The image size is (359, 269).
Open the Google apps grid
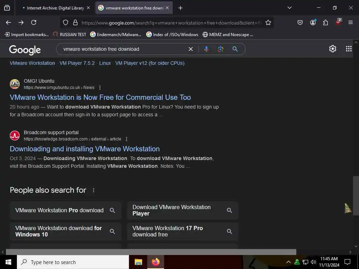(349, 49)
